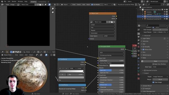Screen dimensions: 169x95
Task: Open the View Layer properties tab
Action: pyautogui.click(x=139, y=40)
